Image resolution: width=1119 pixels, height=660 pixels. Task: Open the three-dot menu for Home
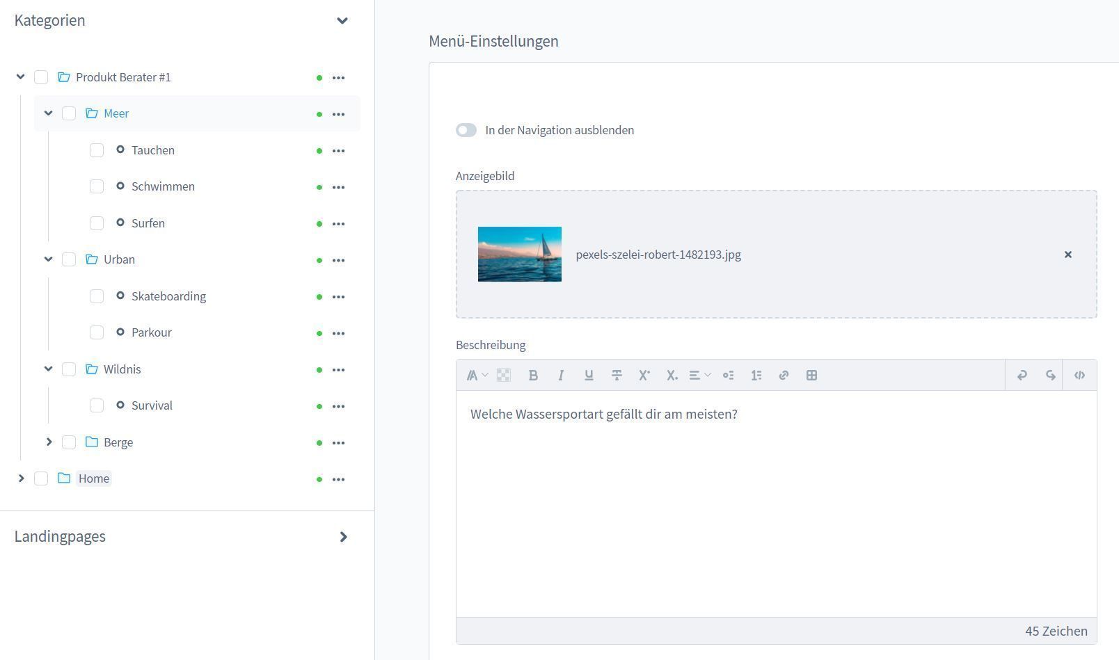click(x=338, y=479)
